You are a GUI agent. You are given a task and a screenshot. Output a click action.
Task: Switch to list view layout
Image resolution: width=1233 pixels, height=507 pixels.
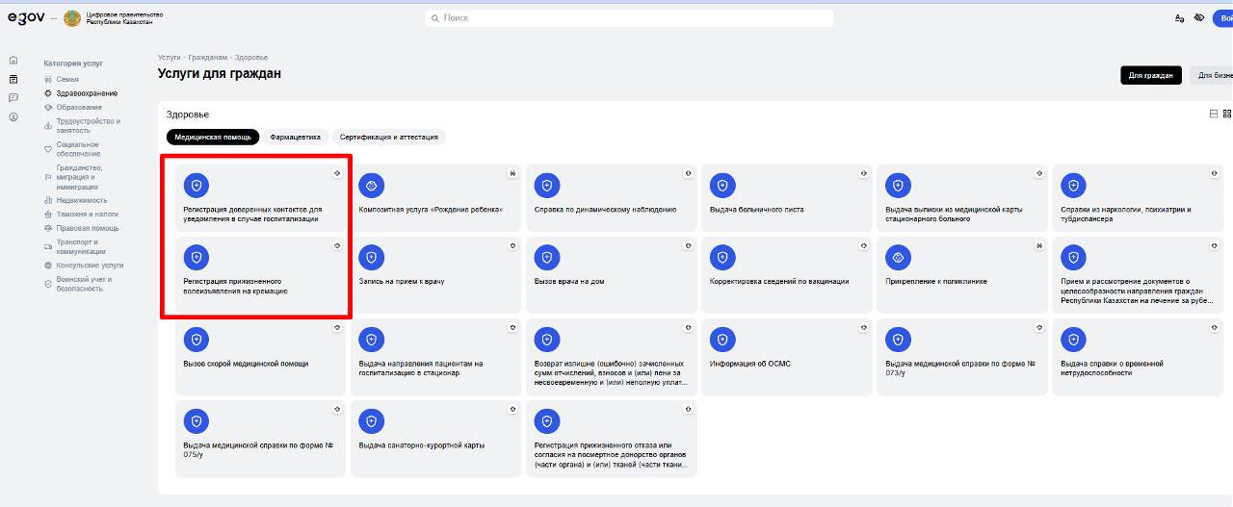[1214, 114]
